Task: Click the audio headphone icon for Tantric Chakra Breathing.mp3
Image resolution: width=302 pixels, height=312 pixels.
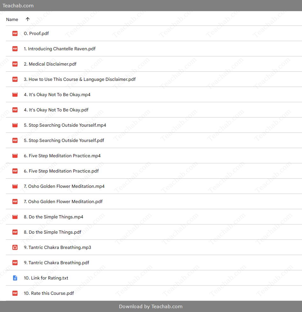Action: click(15, 247)
